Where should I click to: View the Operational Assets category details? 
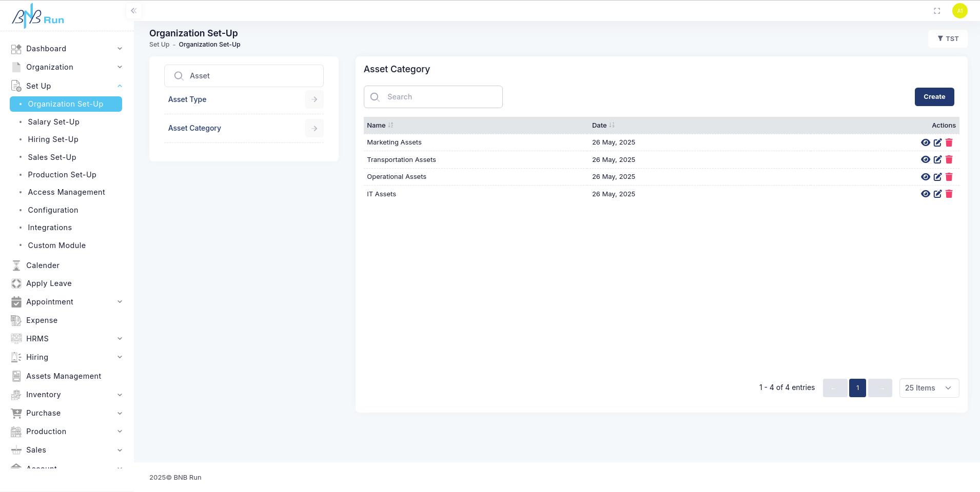(x=925, y=177)
